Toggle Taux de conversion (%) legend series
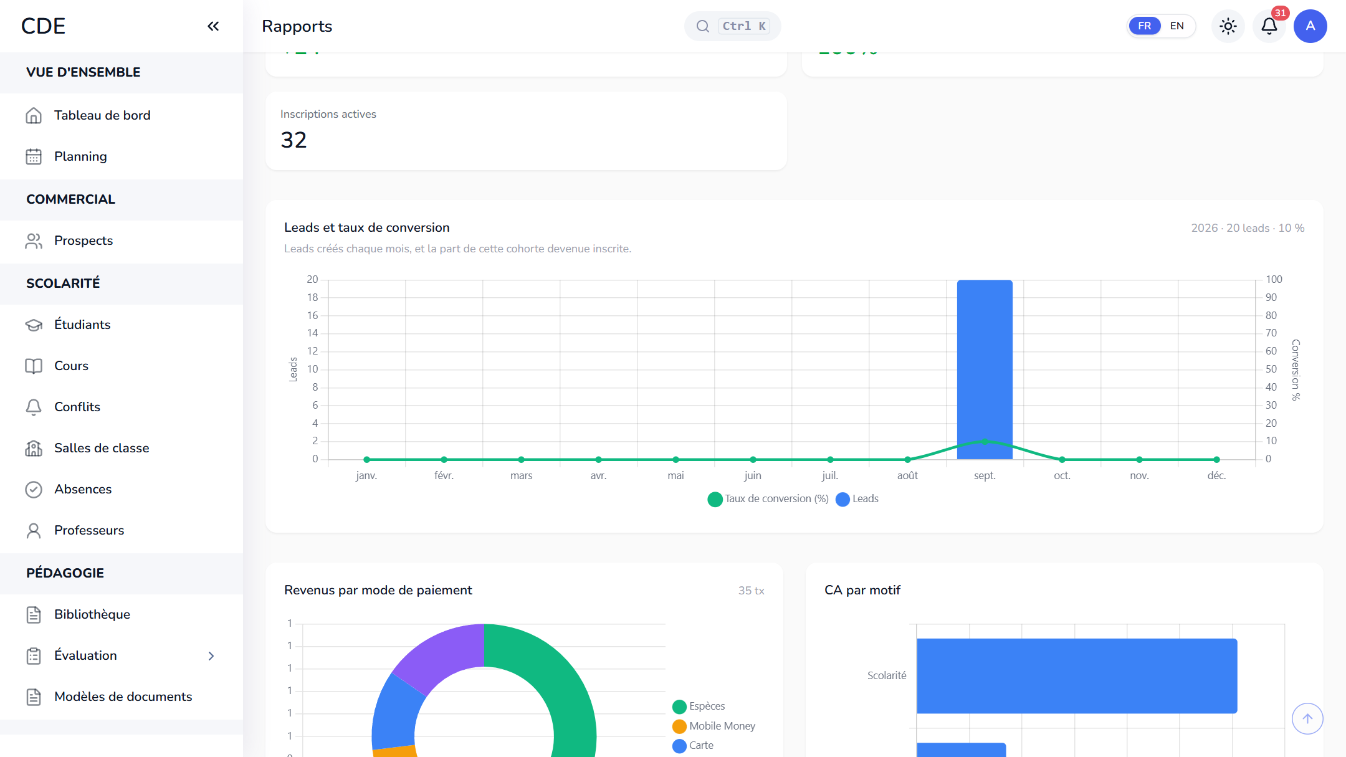The height and width of the screenshot is (757, 1346). (x=768, y=499)
